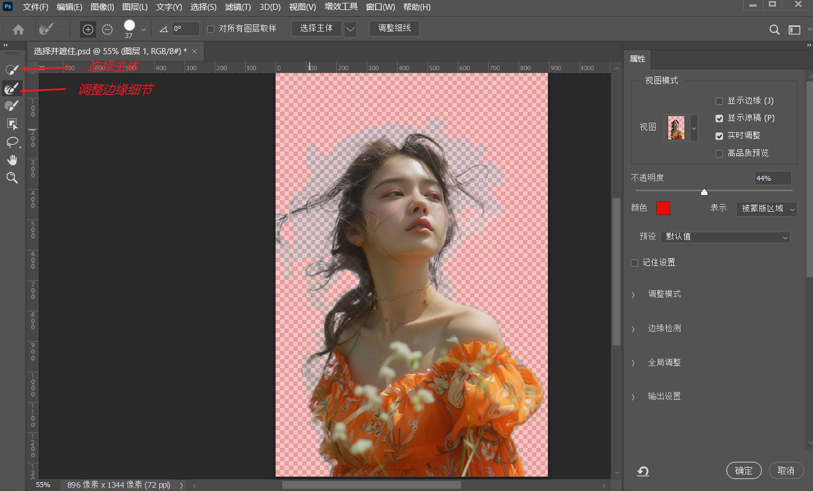Click the 确定 button
Screen dimensions: 813x491
click(743, 471)
